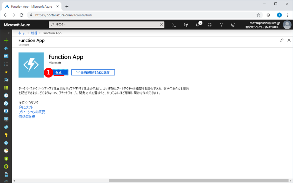Close the Function App blade
293x183 pixels.
tap(289, 40)
